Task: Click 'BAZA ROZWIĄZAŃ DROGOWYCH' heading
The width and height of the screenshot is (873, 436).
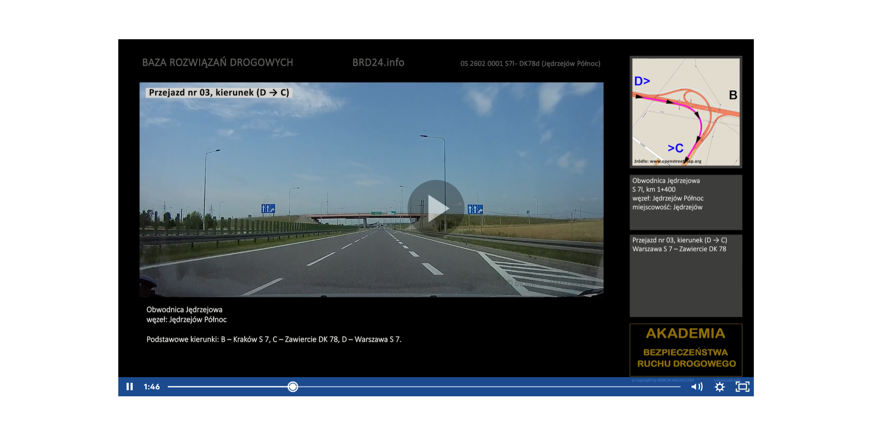Action: coord(217,62)
